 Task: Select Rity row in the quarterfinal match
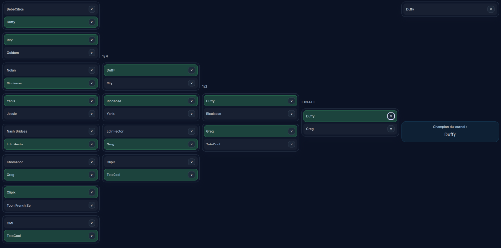151,83
